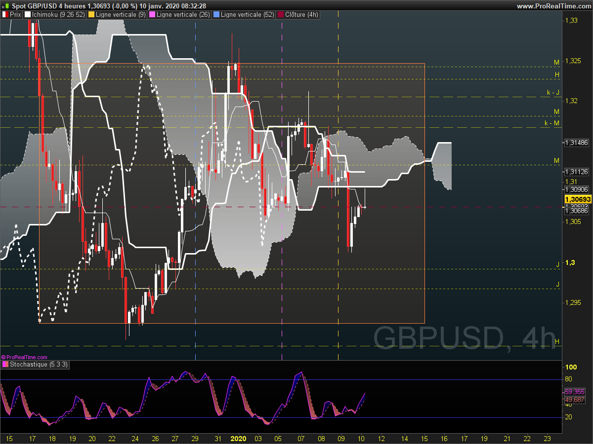This screenshot has width=593, height=444.
Task: Click the date axis label 12
Action: (x=381, y=438)
